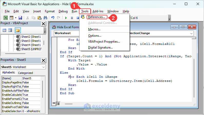
Task: Open the Worksheet object combo box
Action: point(67,33)
